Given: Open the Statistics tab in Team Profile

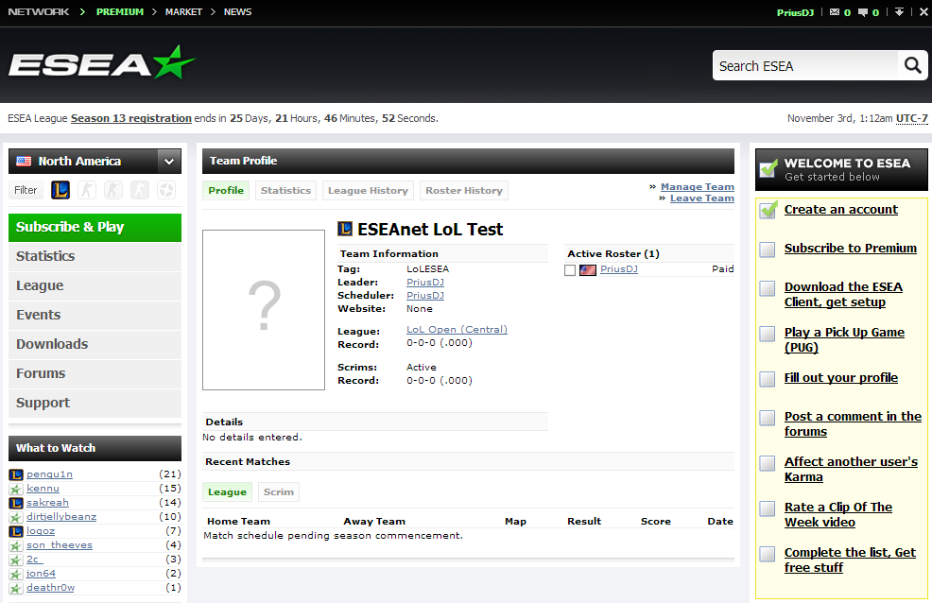Looking at the screenshot, I should (x=285, y=191).
